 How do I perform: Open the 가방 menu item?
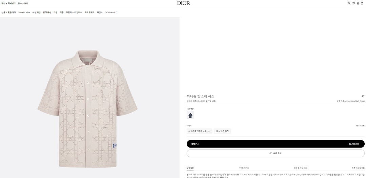point(56,13)
